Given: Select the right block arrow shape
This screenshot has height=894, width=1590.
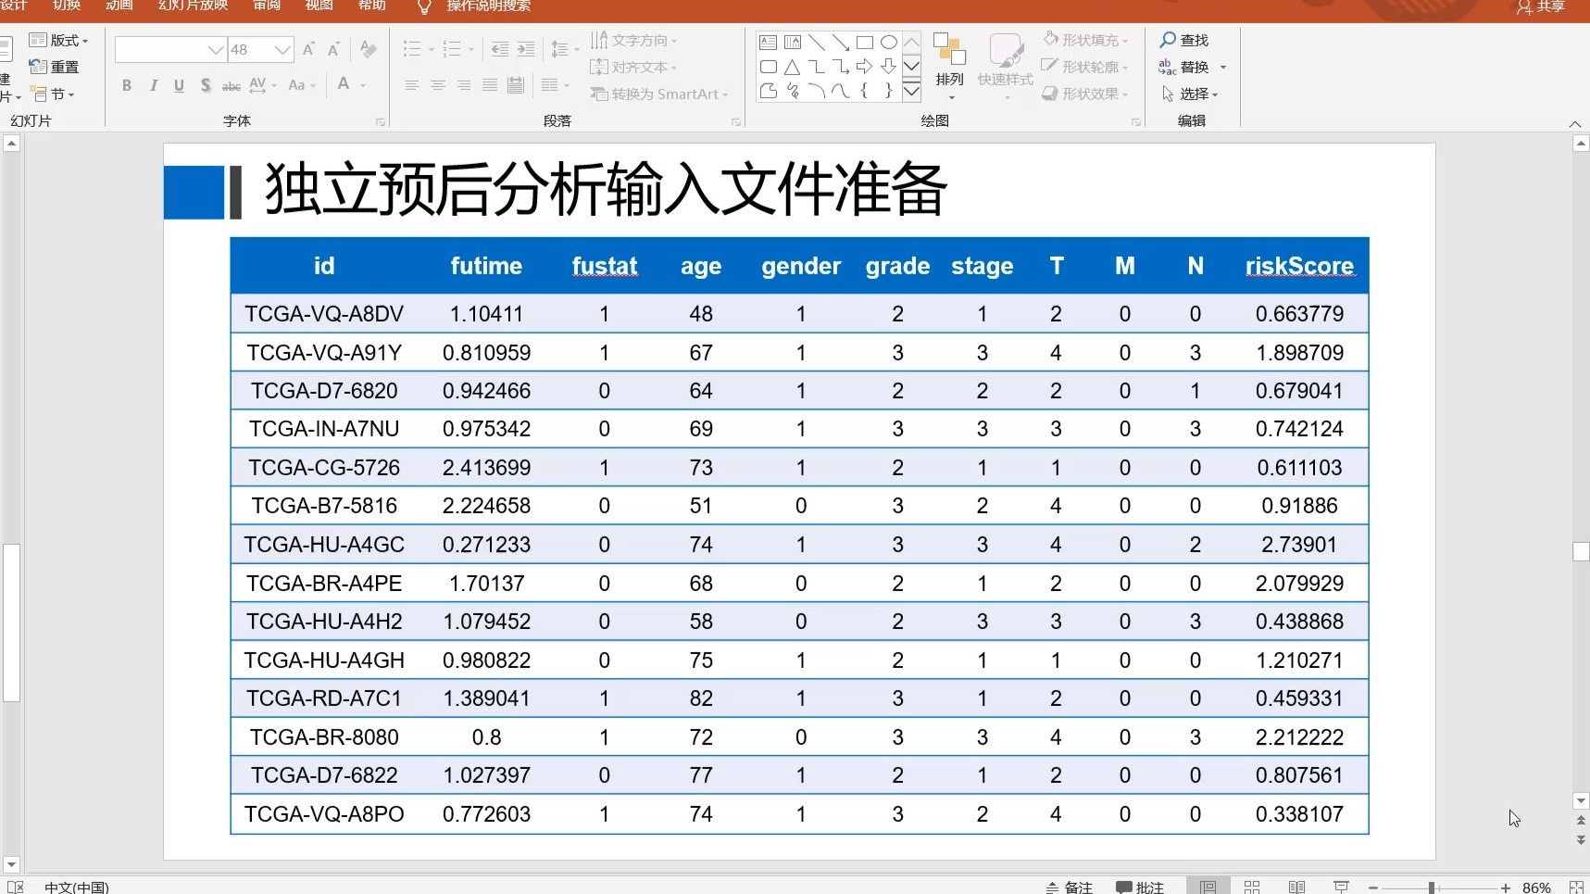Looking at the screenshot, I should pos(865,67).
